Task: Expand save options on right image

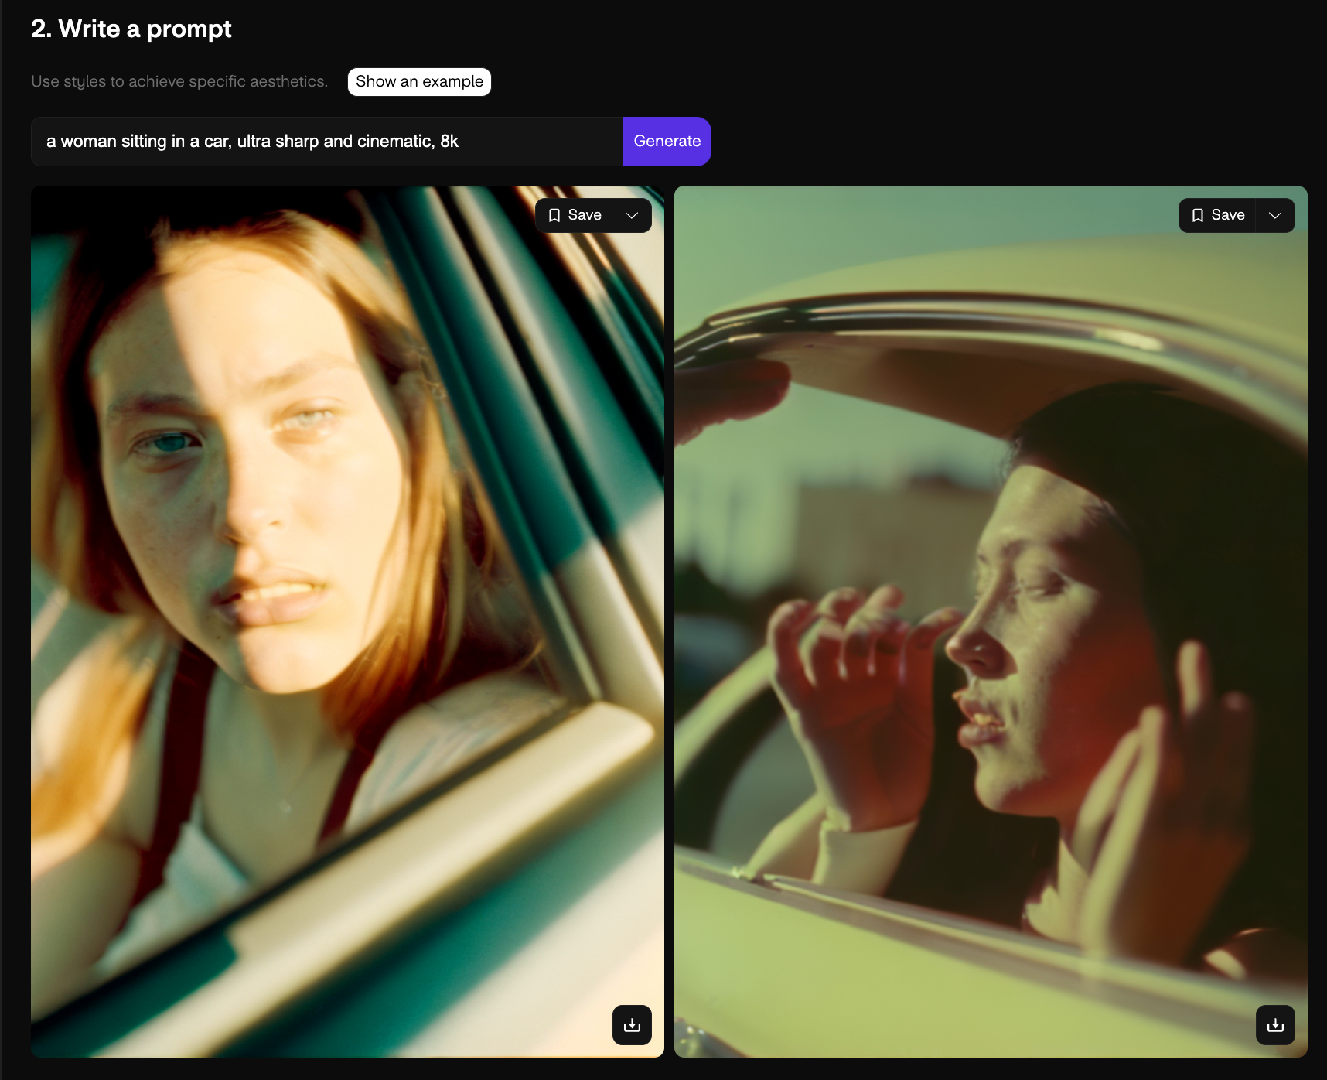Action: coord(1275,215)
